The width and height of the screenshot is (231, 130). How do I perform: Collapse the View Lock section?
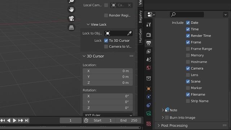tap(88, 25)
